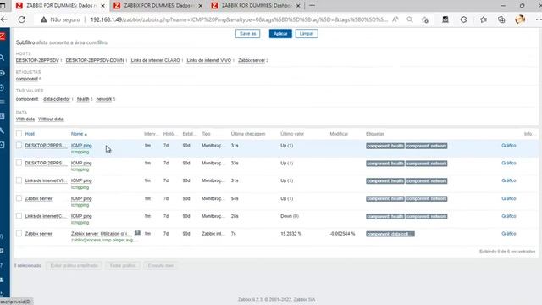Screen dimensions: 542x305
Task: Click the browser back arrow
Action: click(x=3, y=19)
